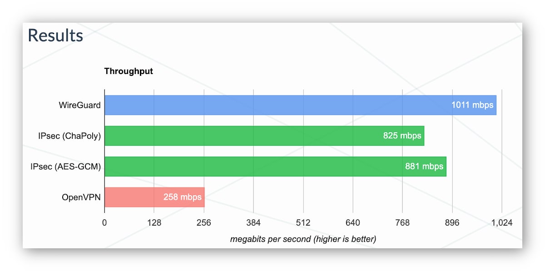
Task: Click the megabits per second axis caption
Action: [303, 239]
